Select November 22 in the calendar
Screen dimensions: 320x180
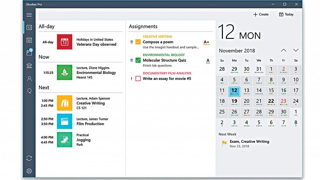pos(271,101)
